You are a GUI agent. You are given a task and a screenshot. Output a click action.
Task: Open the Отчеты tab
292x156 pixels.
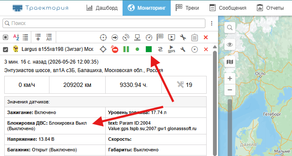[270, 8]
